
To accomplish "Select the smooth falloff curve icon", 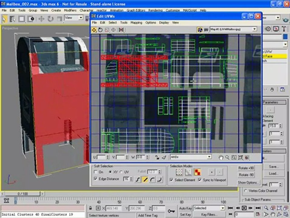I will 138,180.
